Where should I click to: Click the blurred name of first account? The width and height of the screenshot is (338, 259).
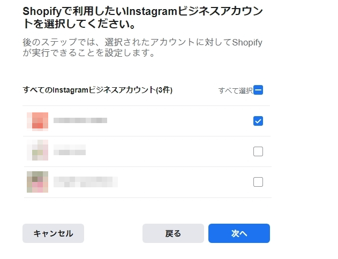(x=80, y=121)
